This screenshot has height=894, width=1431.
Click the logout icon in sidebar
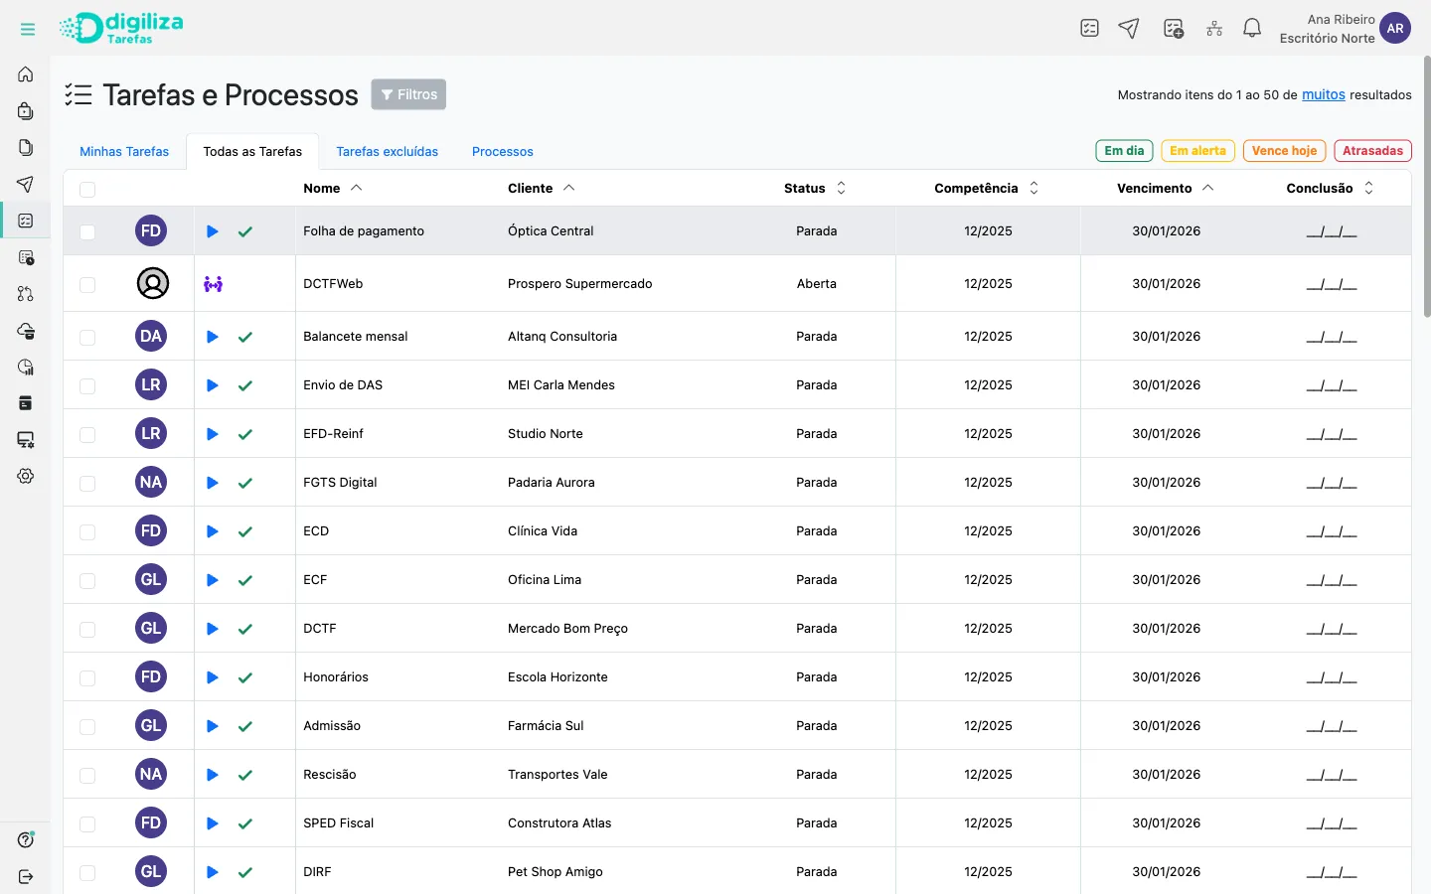click(26, 876)
